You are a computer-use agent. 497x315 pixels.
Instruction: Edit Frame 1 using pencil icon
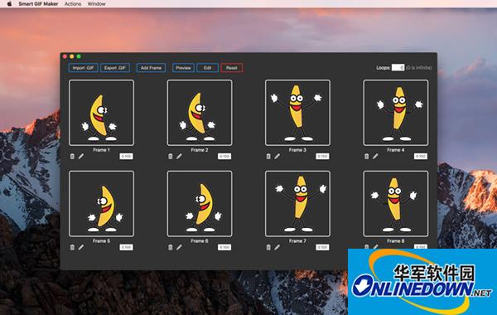tap(81, 156)
